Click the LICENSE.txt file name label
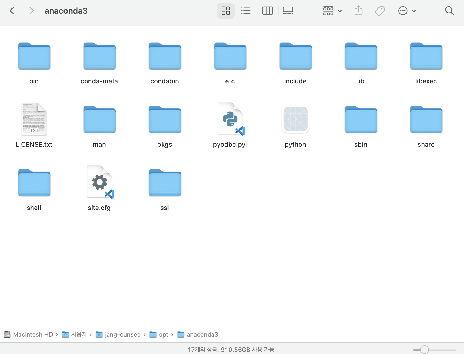464x354 pixels. click(x=34, y=145)
